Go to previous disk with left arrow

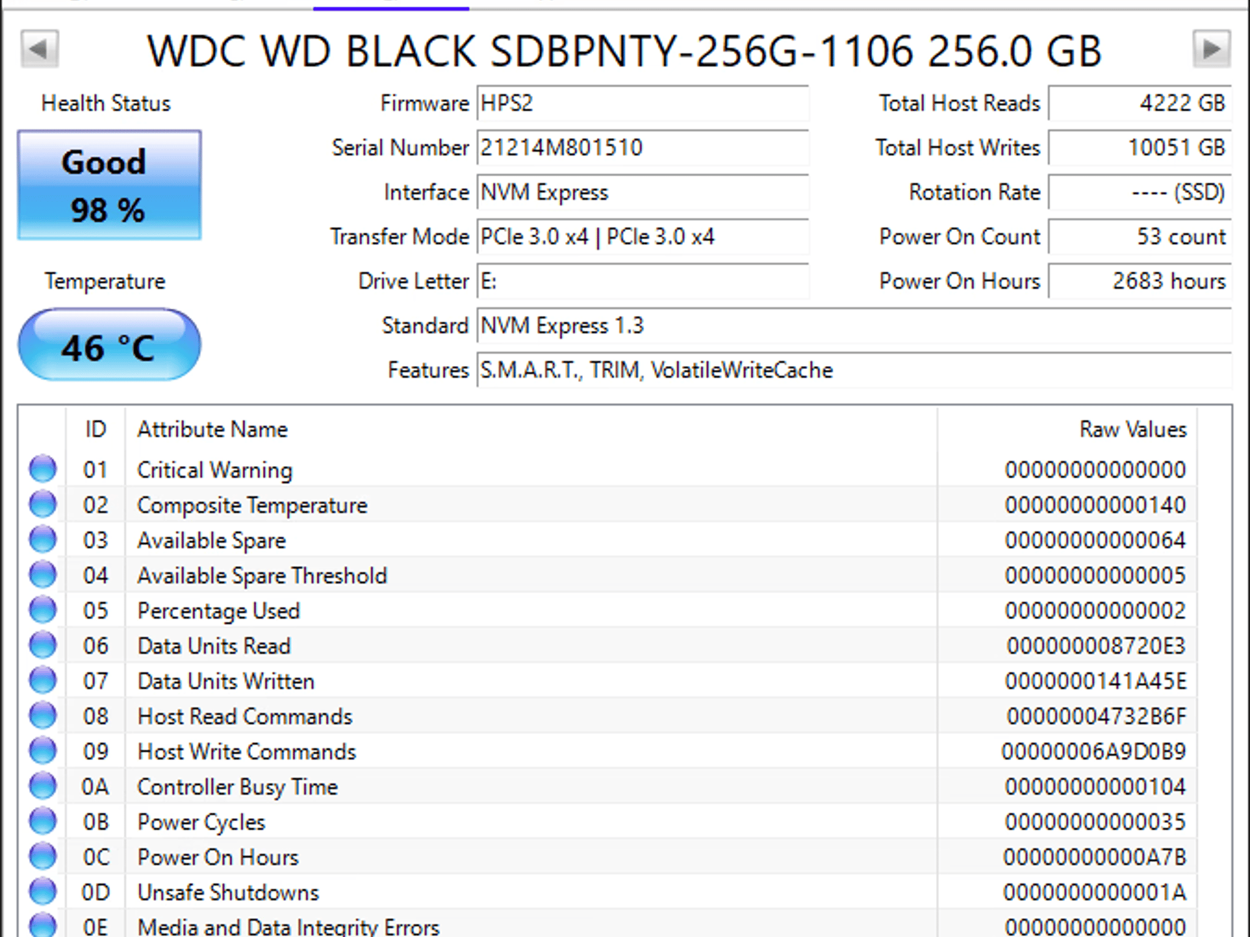40,49
